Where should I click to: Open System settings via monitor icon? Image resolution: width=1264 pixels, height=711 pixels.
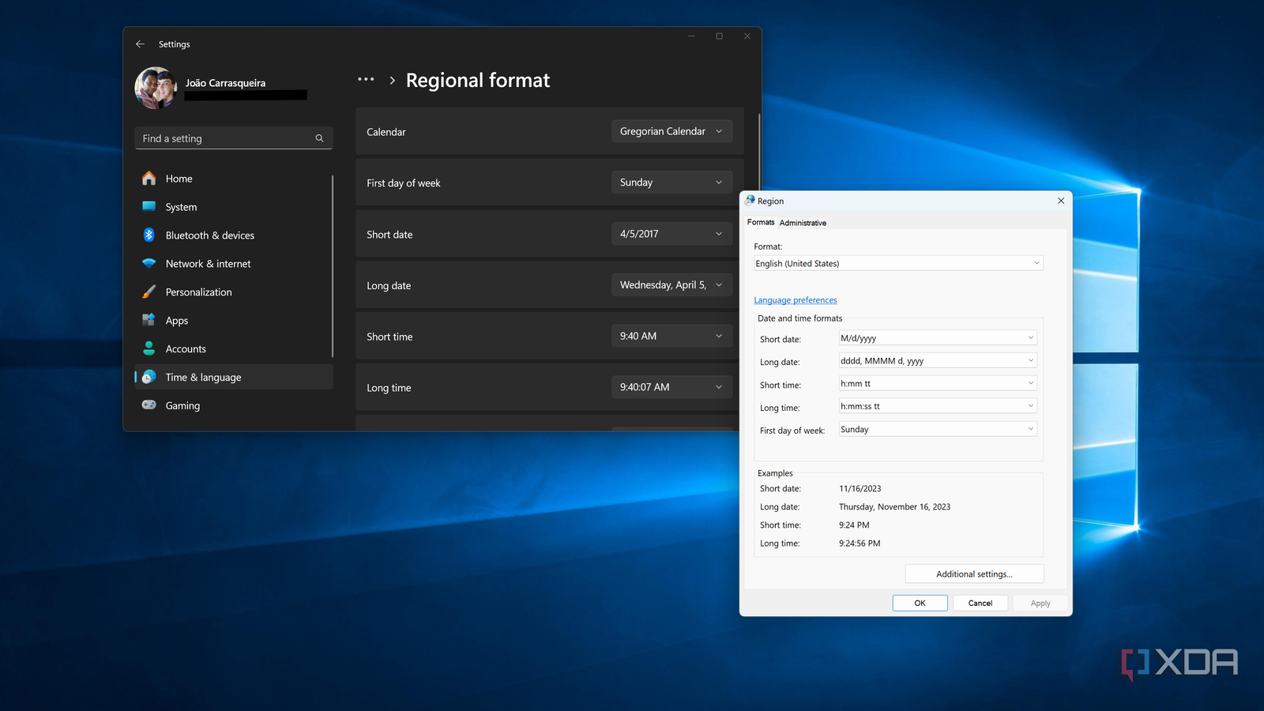pyautogui.click(x=149, y=207)
